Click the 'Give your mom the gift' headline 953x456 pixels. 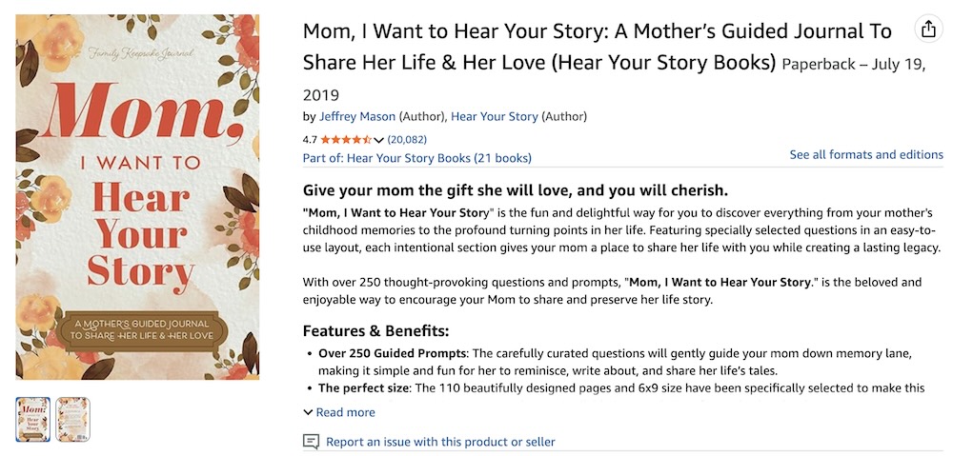(515, 189)
